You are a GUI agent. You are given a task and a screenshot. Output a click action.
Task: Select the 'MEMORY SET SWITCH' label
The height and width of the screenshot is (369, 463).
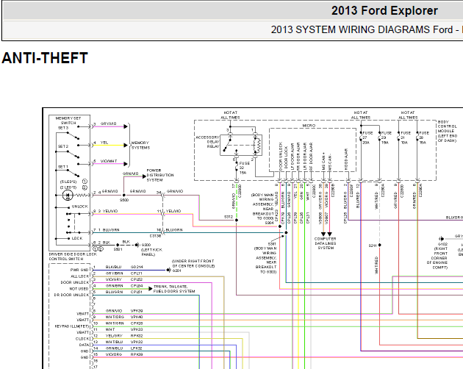tap(68, 121)
